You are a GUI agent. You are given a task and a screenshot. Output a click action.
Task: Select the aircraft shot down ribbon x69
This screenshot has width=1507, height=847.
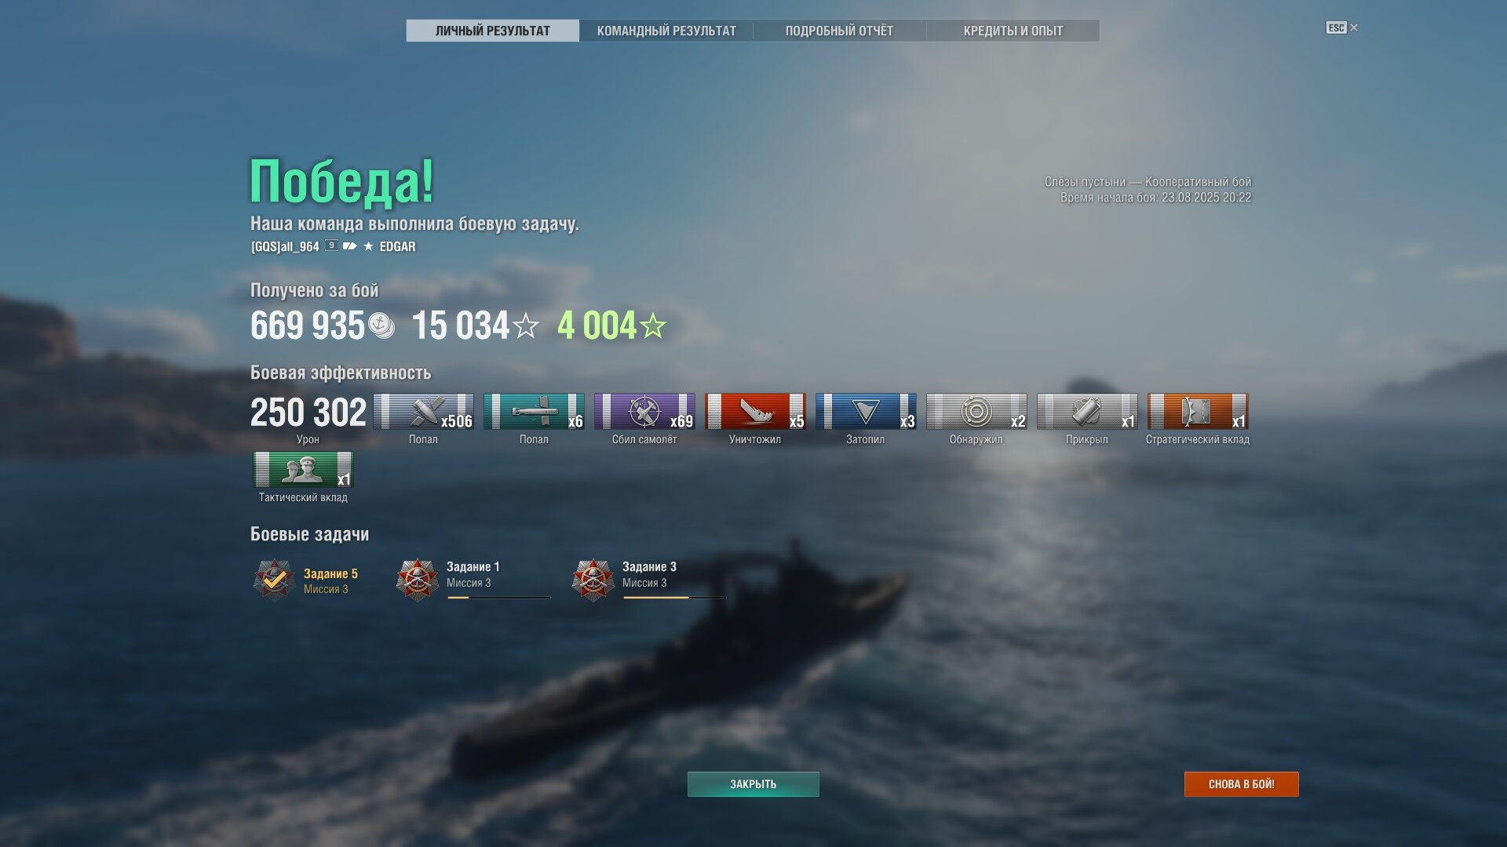coord(644,412)
